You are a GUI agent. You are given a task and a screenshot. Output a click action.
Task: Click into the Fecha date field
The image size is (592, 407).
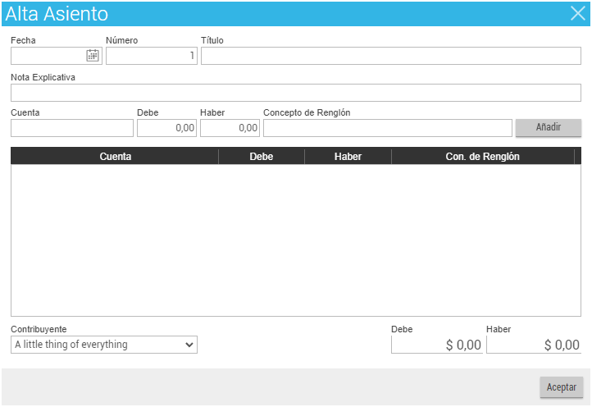point(48,56)
